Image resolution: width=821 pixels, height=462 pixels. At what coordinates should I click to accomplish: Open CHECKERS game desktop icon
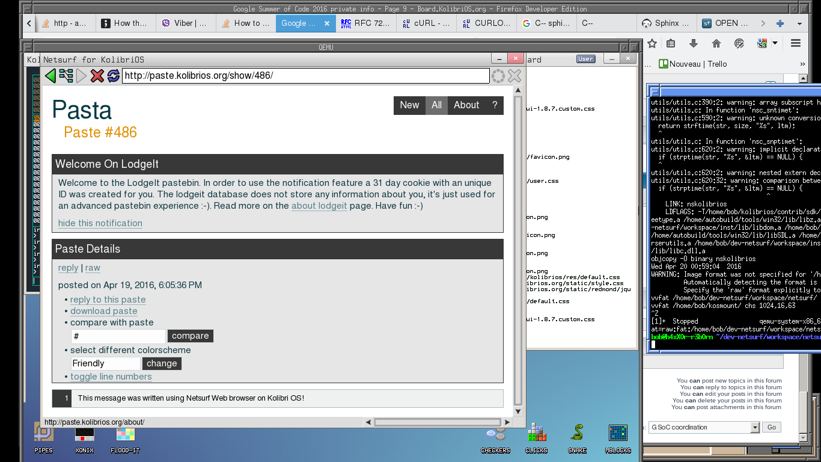click(495, 438)
